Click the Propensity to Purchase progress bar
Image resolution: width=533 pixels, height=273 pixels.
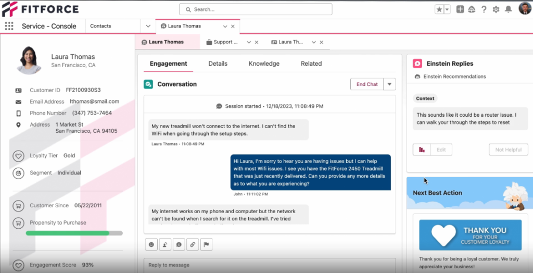74,233
